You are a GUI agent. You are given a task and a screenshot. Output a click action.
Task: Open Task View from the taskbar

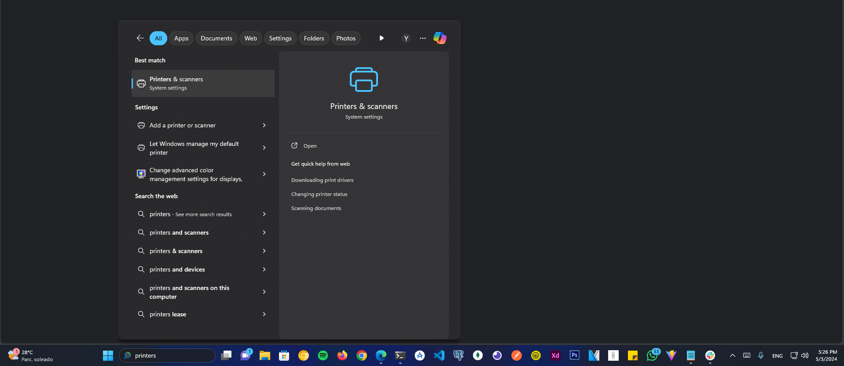pyautogui.click(x=226, y=355)
